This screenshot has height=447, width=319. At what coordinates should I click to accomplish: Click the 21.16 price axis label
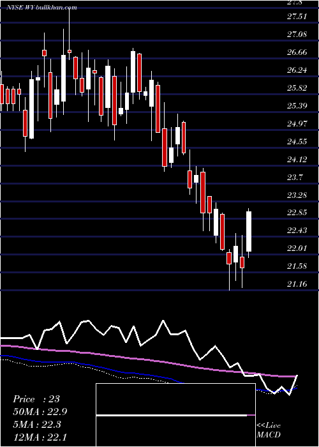click(297, 284)
